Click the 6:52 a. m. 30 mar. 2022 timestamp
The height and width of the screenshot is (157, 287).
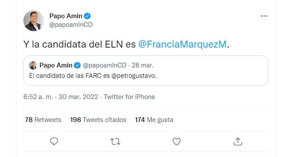(x=61, y=97)
